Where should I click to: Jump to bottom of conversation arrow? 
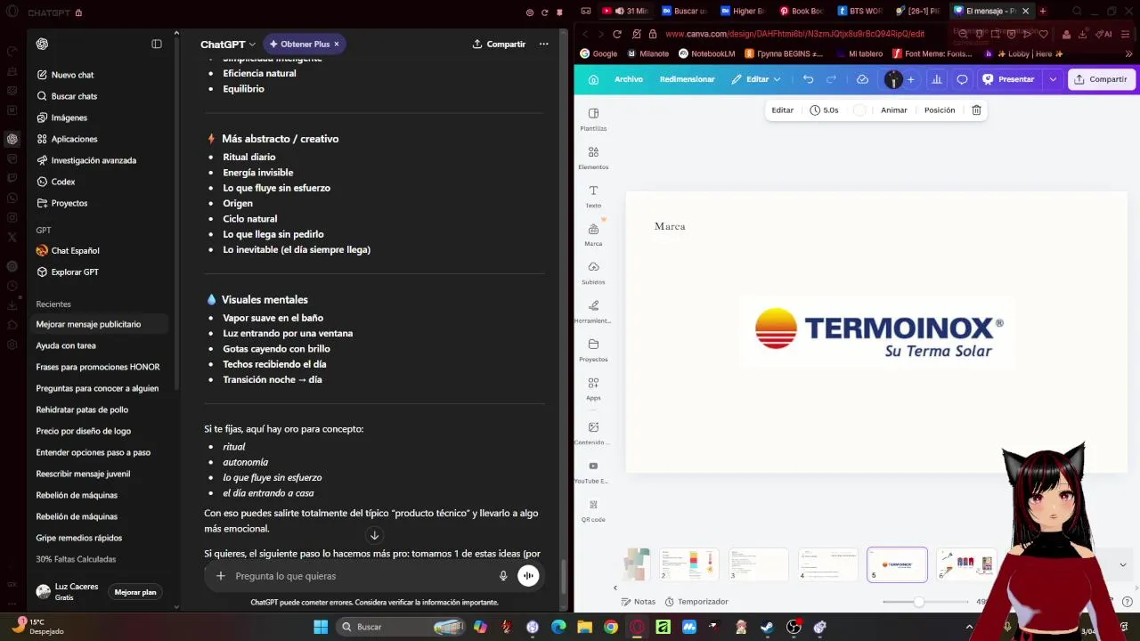[374, 535]
